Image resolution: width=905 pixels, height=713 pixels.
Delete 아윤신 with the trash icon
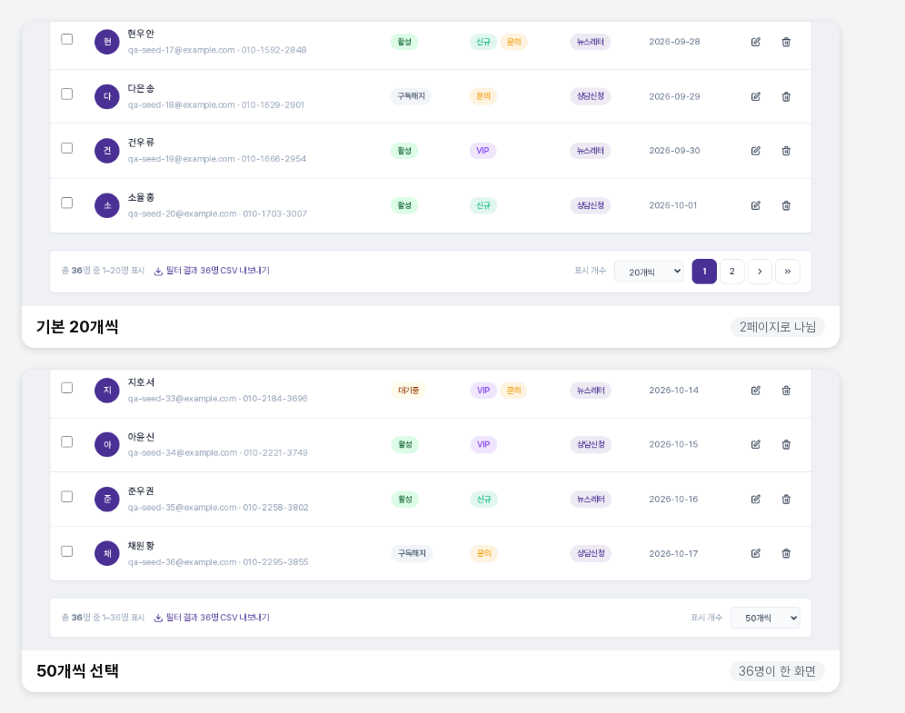(786, 444)
